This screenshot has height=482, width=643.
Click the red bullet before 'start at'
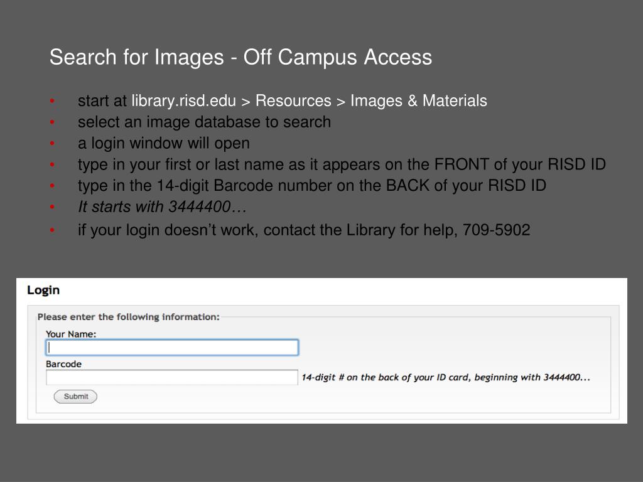[53, 102]
